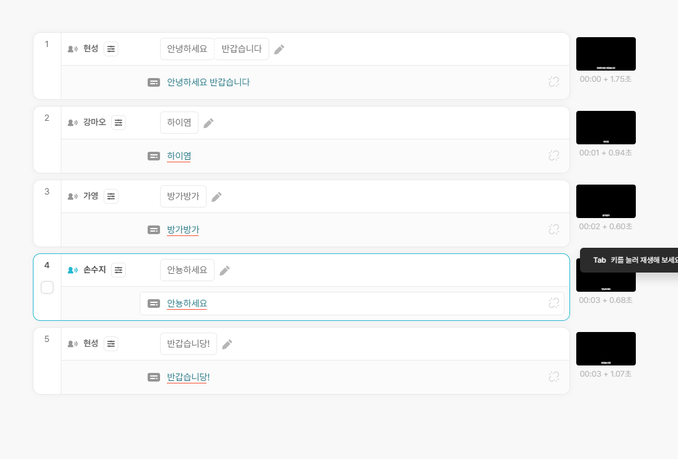
Task: Click the unlink subtitle icon in row 1
Action: (x=554, y=82)
